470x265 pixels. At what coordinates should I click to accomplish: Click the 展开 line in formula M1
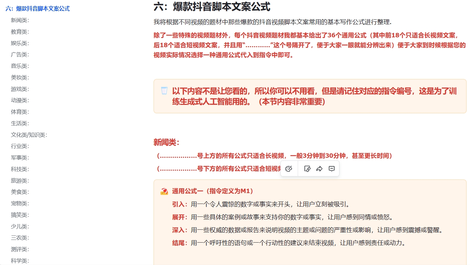pos(282,217)
